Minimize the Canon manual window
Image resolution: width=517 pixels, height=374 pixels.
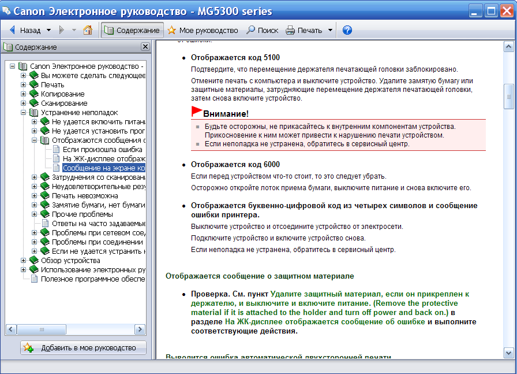[x=475, y=11]
